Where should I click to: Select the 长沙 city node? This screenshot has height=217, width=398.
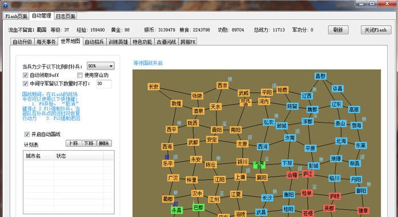click(x=267, y=198)
